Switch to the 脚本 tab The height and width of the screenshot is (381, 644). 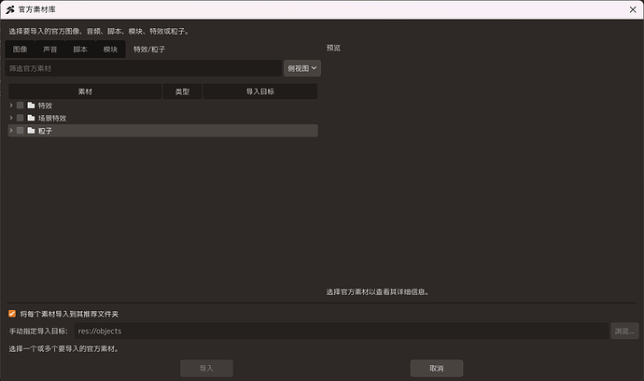point(80,49)
